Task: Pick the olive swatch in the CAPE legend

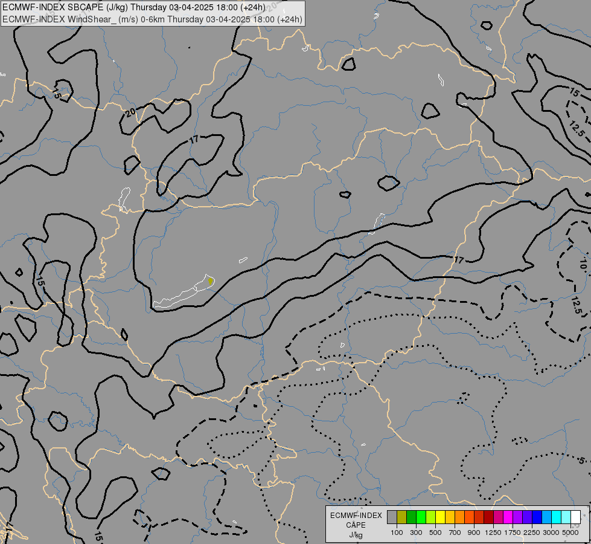Action: coord(402,517)
